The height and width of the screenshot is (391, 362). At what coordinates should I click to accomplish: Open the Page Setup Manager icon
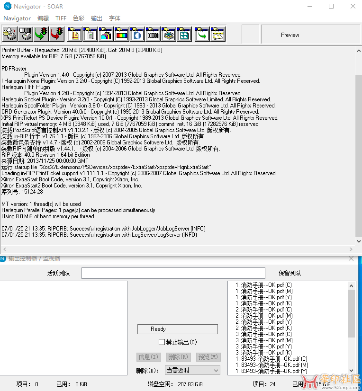74,34
